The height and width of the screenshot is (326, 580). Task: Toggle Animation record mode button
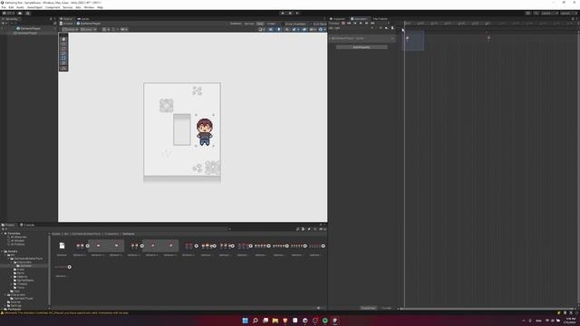[x=343, y=24]
